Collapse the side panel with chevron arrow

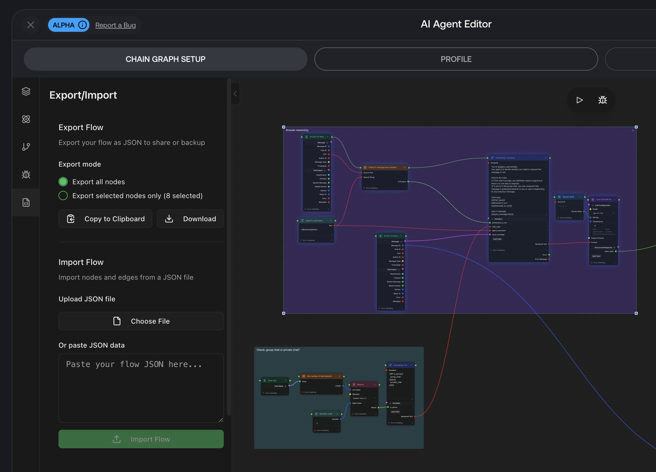coord(235,94)
